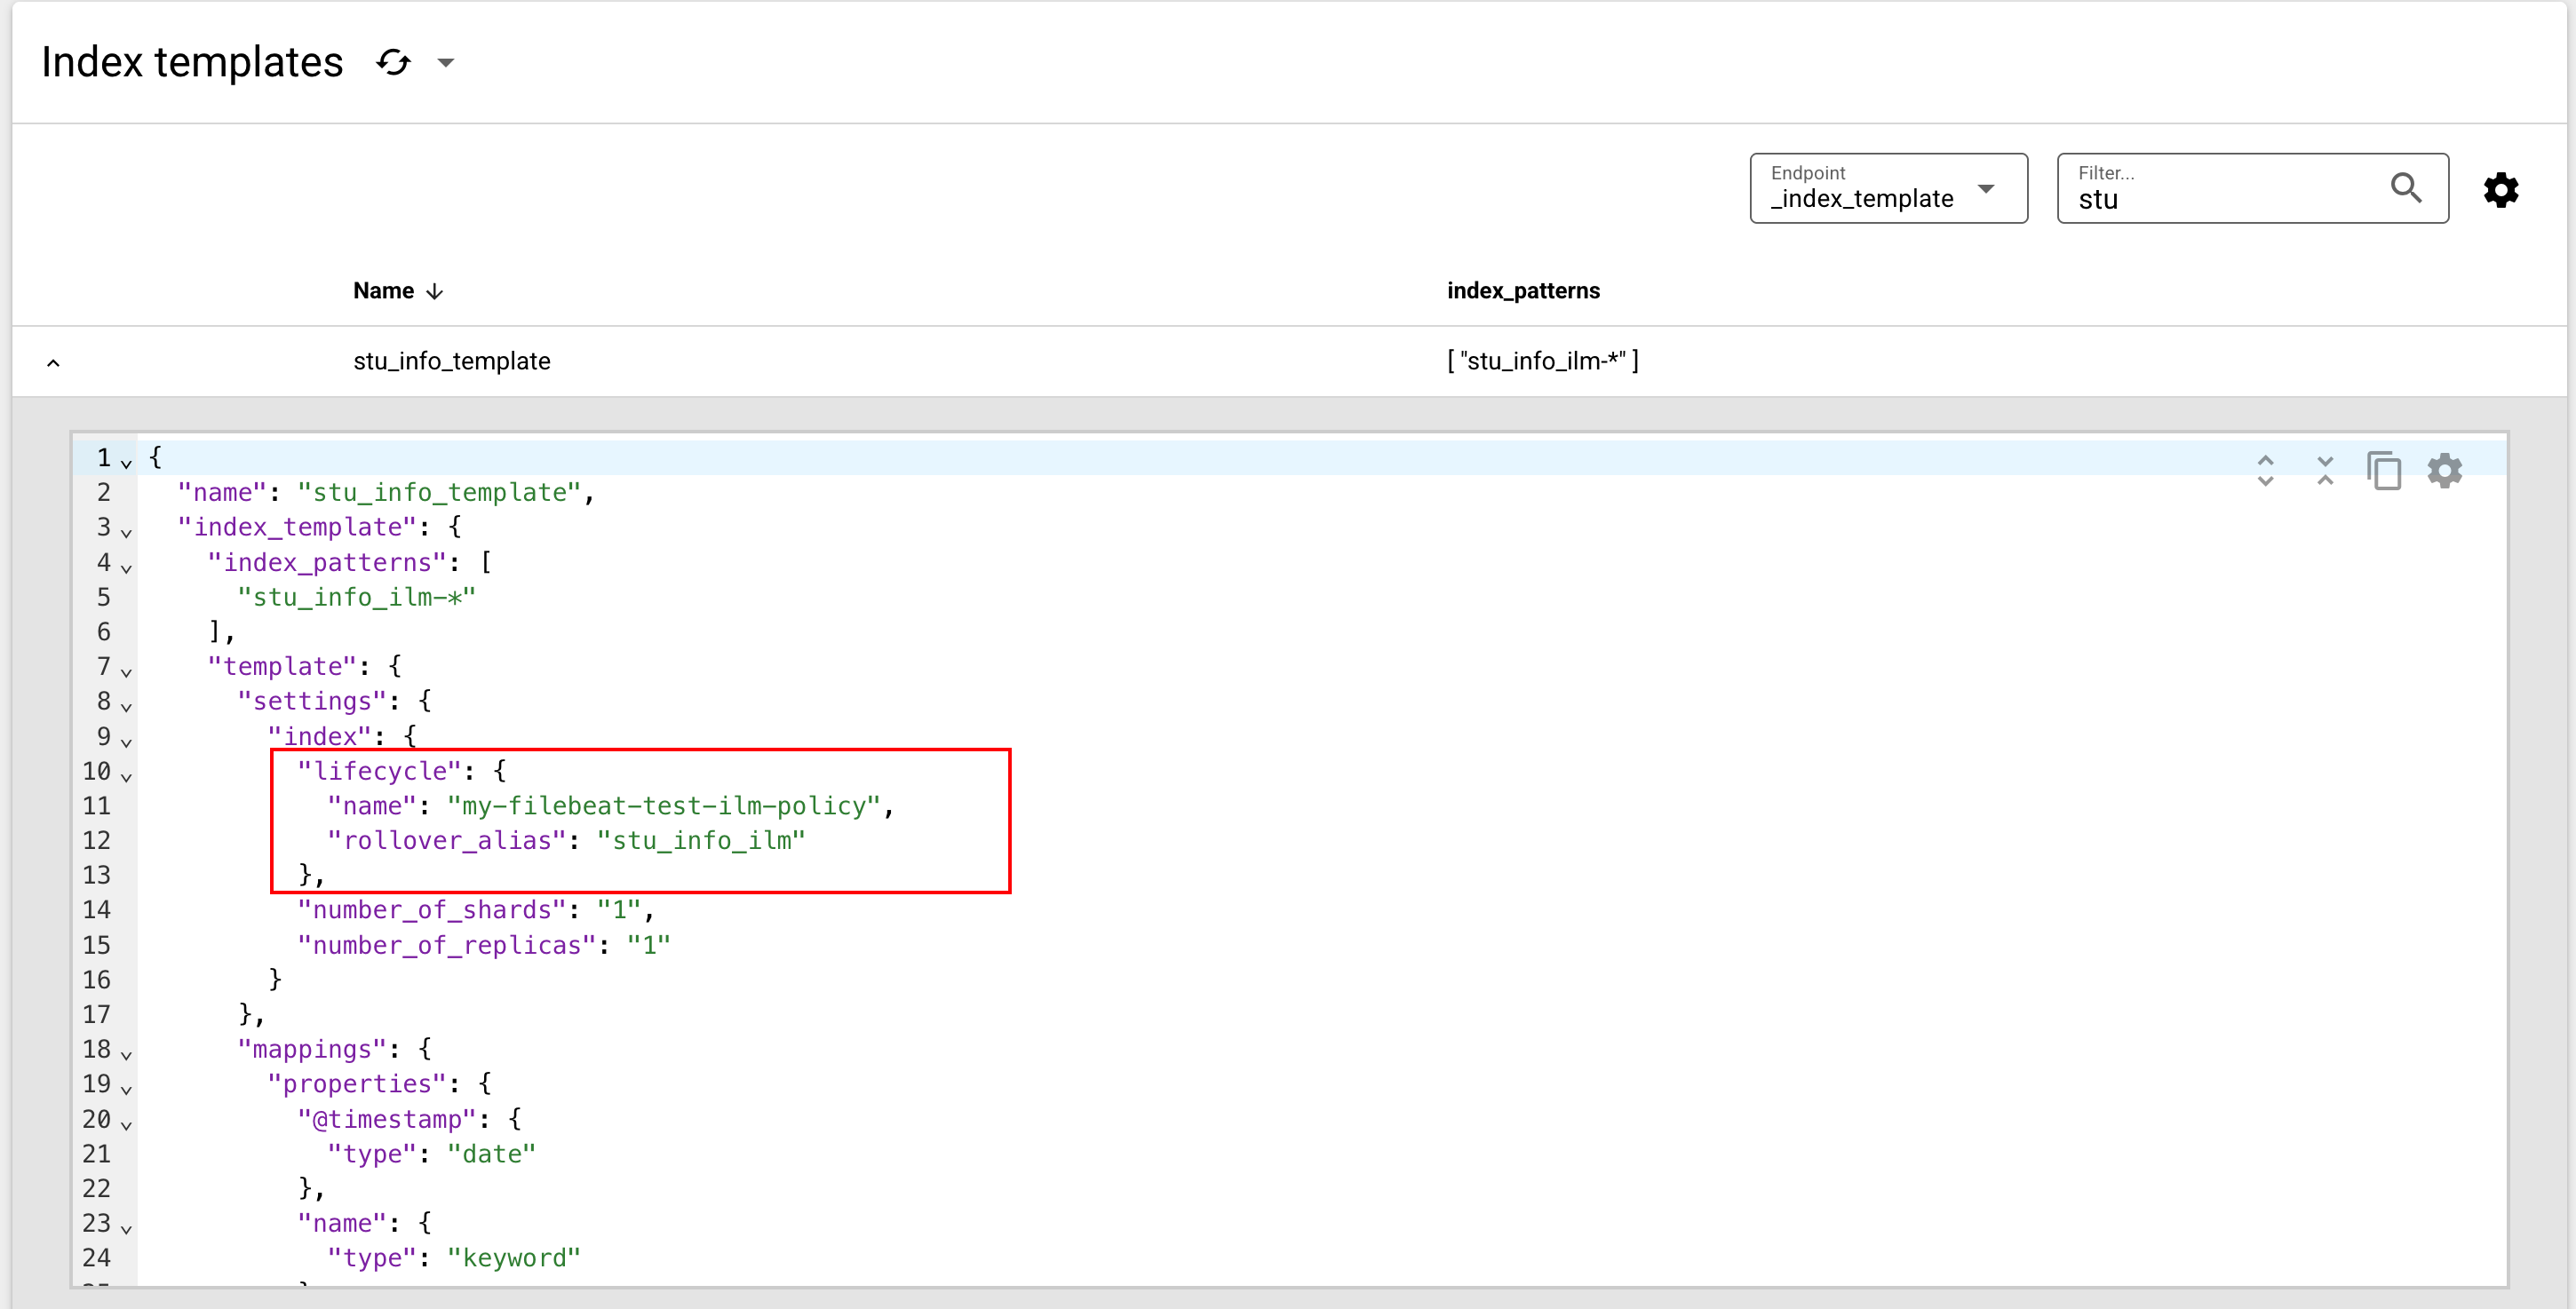The height and width of the screenshot is (1309, 2576).
Task: Click the [ "stu_info_ilm-*" ] cell
Action: coord(1543,361)
